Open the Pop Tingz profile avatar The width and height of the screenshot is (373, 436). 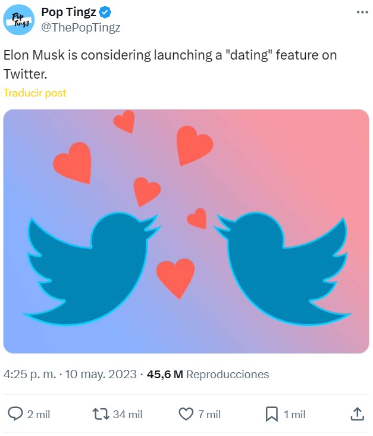pos(18,19)
